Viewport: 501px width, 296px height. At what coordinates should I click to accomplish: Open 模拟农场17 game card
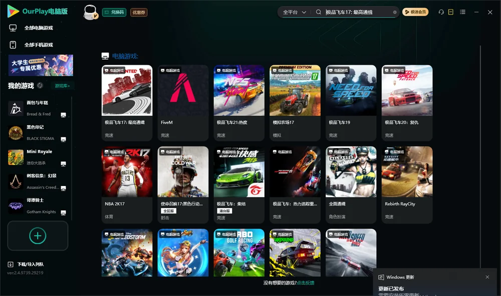point(295,102)
